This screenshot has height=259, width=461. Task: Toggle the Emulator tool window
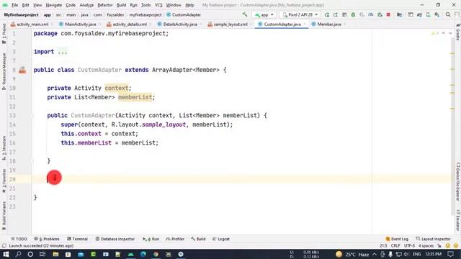pyautogui.click(x=458, y=220)
